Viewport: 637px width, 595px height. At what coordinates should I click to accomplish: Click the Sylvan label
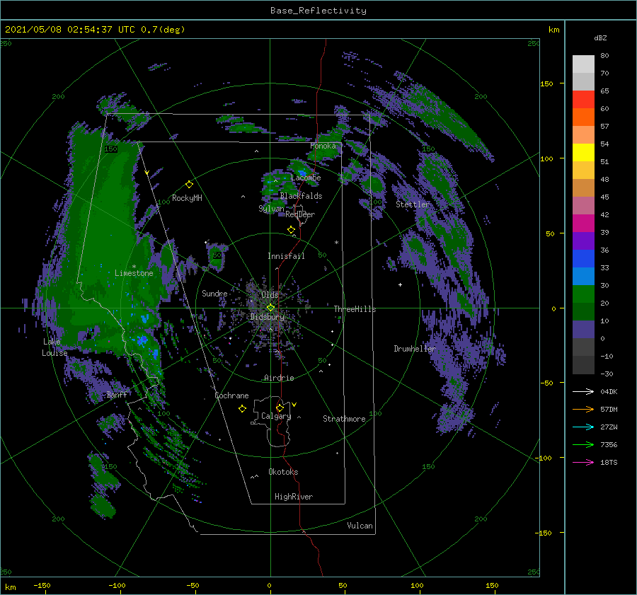271,209
